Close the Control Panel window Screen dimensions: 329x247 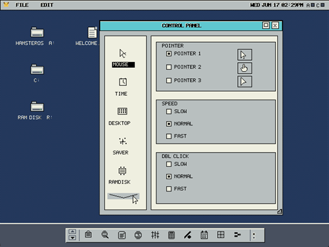tap(275, 25)
